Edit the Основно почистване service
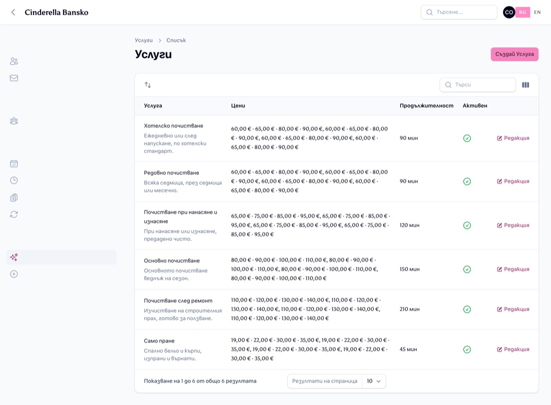This screenshot has width=551, height=405. tap(513, 269)
